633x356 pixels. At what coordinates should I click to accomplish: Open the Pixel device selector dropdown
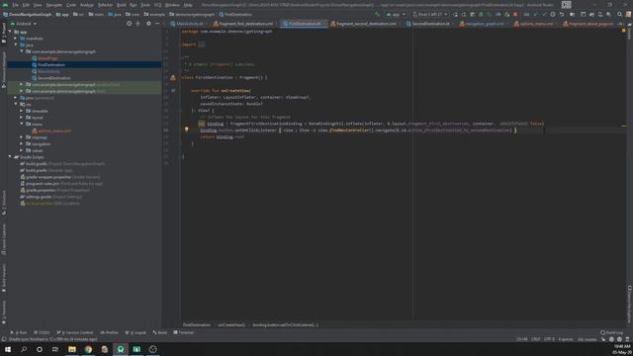pos(430,14)
